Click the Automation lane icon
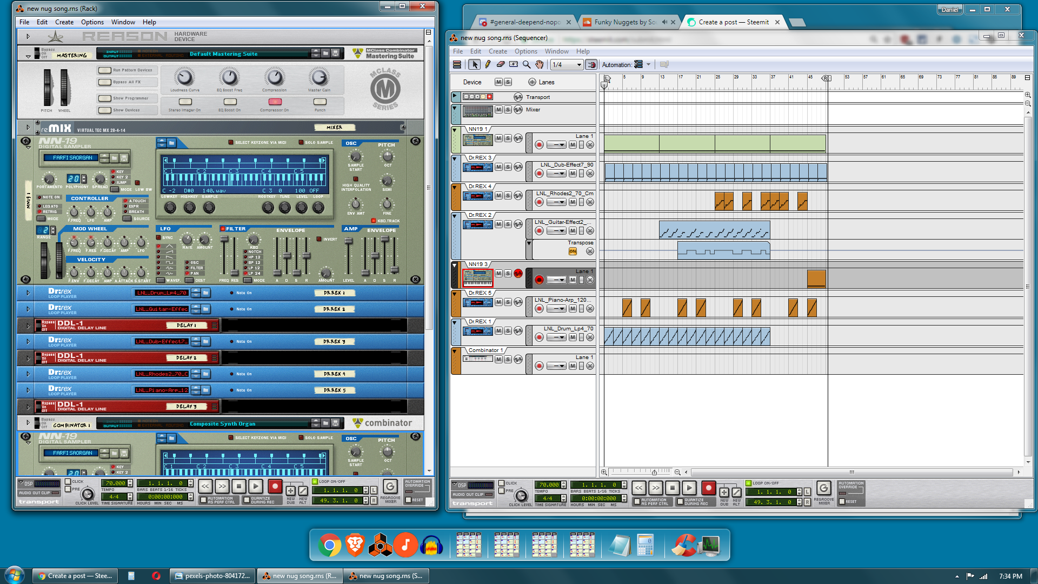 pyautogui.click(x=638, y=64)
